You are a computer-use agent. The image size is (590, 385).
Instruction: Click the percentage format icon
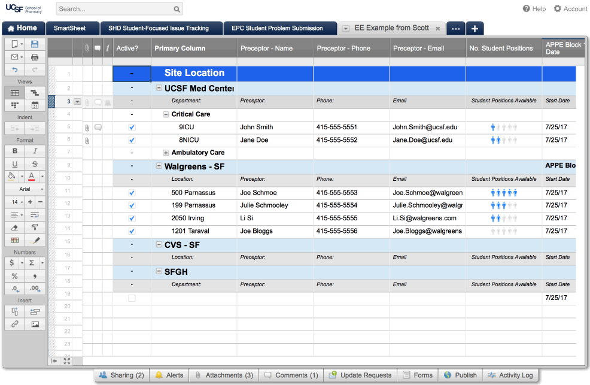(x=15, y=276)
